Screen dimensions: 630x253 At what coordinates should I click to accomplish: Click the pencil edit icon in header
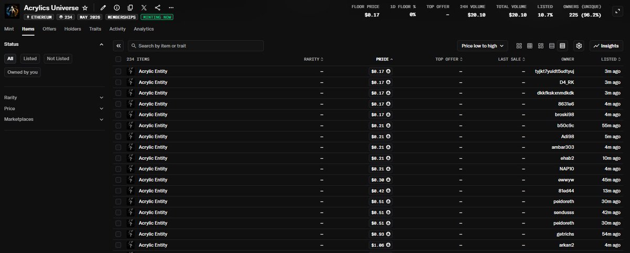pyautogui.click(x=103, y=8)
